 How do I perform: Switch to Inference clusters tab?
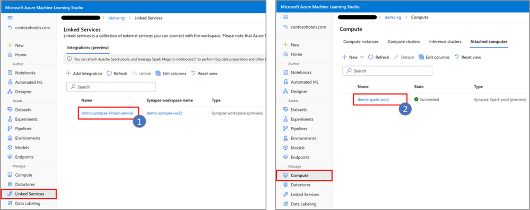pos(445,42)
